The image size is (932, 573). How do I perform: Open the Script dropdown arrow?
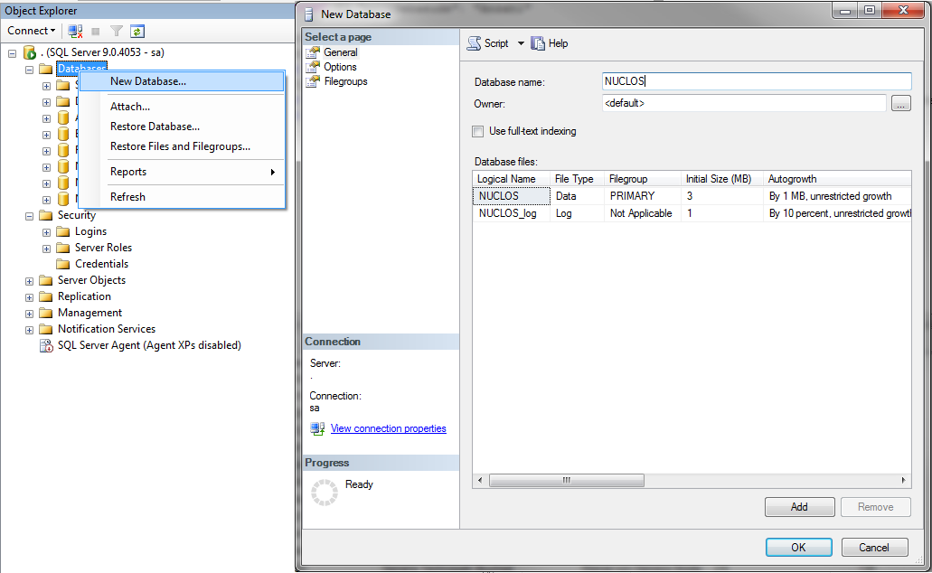pyautogui.click(x=521, y=43)
